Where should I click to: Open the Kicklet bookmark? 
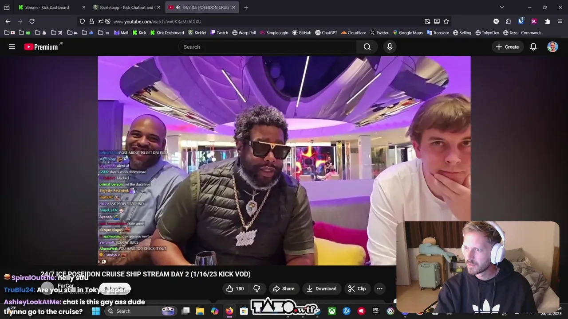[x=197, y=32]
